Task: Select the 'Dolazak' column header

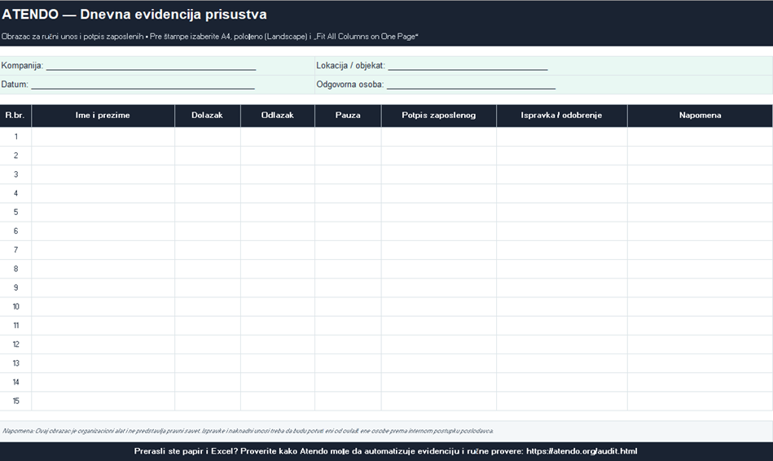Action: pos(207,116)
